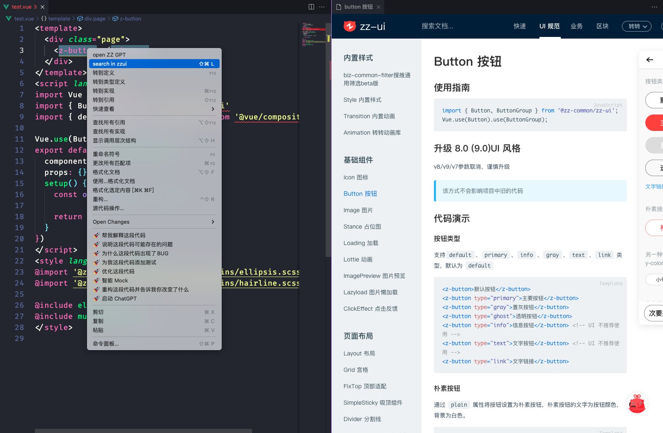Select 重构... menu entry
The height and width of the screenshot is (433, 663).
coord(154,199)
